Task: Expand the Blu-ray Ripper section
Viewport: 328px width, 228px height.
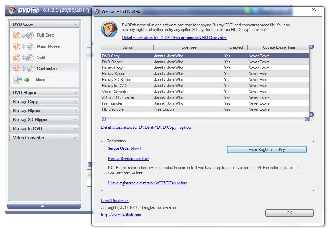Action: [44, 111]
